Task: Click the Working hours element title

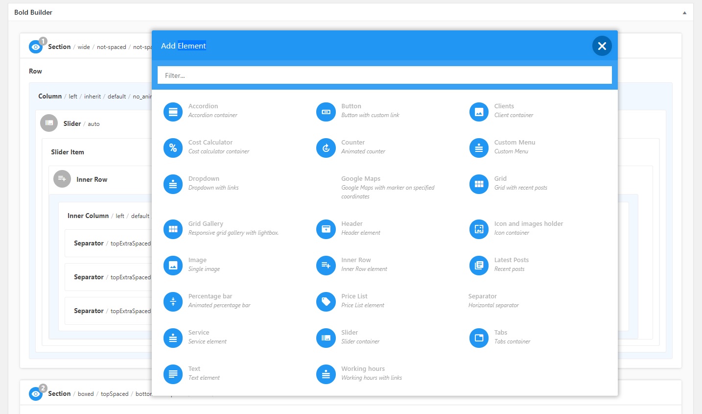Action: 363,369
